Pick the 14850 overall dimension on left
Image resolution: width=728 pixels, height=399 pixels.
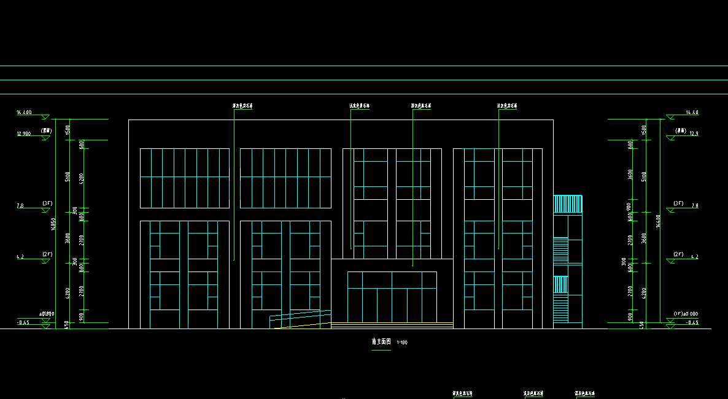53,226
